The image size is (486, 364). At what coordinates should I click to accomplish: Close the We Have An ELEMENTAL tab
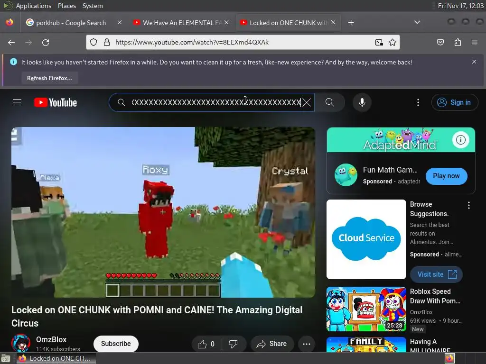226,22
